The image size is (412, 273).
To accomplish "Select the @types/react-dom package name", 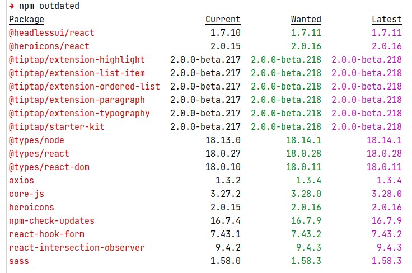I will click(x=49, y=167).
